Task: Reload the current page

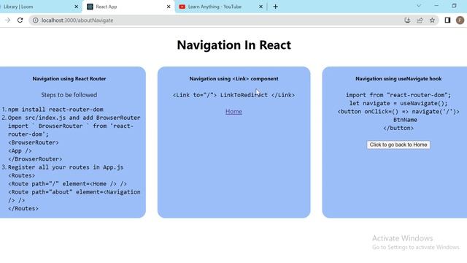Action: (x=20, y=20)
